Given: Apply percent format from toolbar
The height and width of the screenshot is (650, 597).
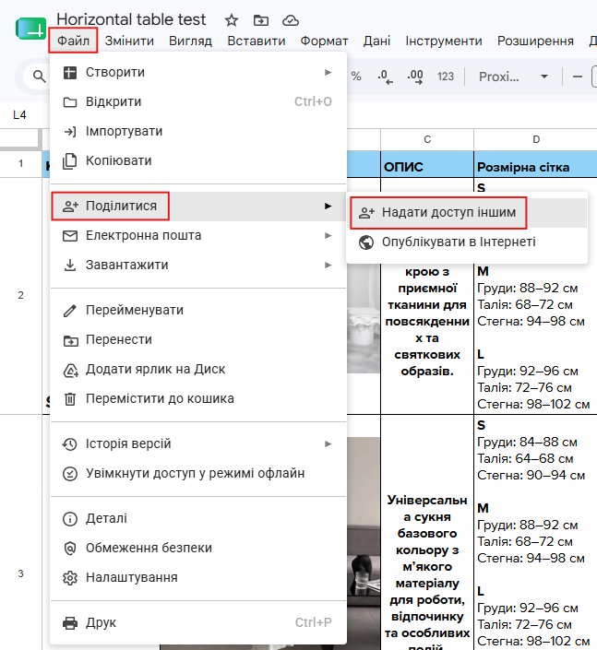Looking at the screenshot, I should point(356,77).
